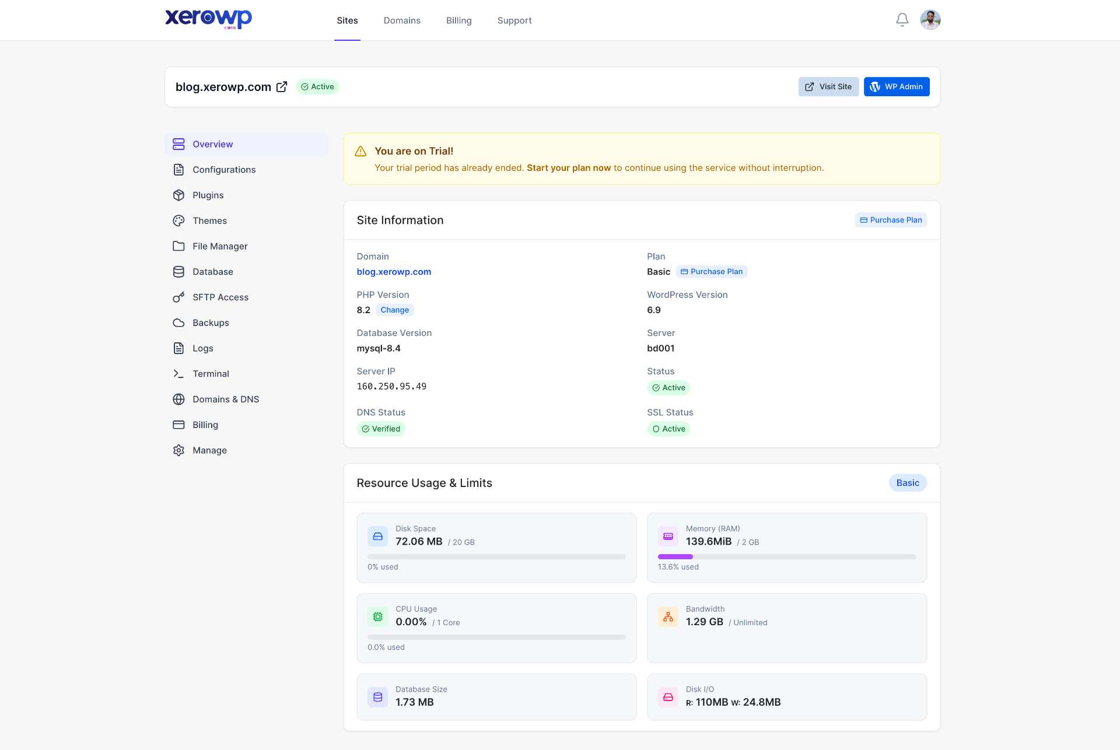
Task: Switch to the Support top tab
Action: 514,20
